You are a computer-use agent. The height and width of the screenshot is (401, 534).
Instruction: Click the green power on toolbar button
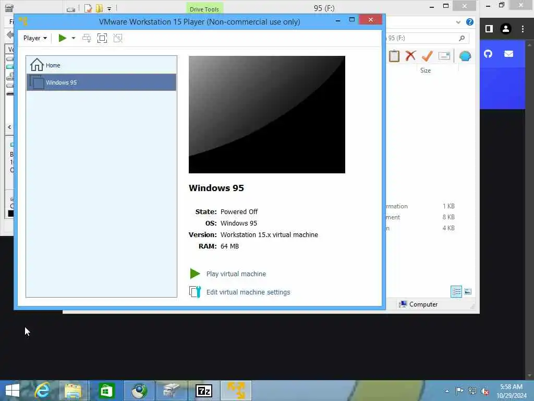pos(62,38)
